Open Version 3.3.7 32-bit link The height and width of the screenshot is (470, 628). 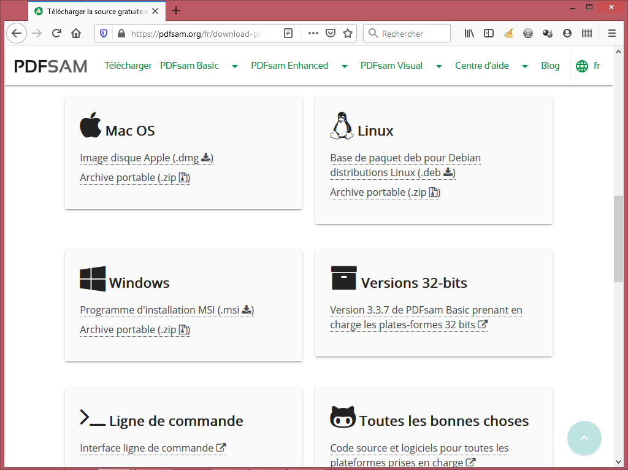426,317
